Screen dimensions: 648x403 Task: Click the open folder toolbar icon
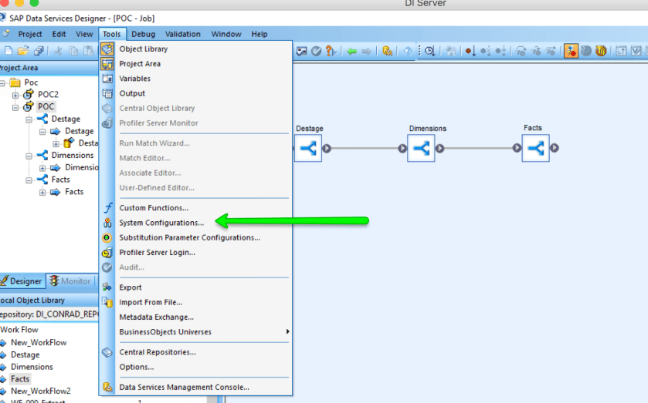(x=23, y=51)
